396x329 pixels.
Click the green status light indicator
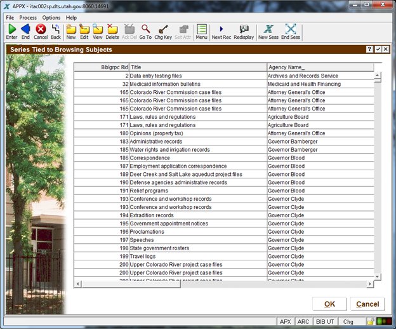tap(379, 321)
